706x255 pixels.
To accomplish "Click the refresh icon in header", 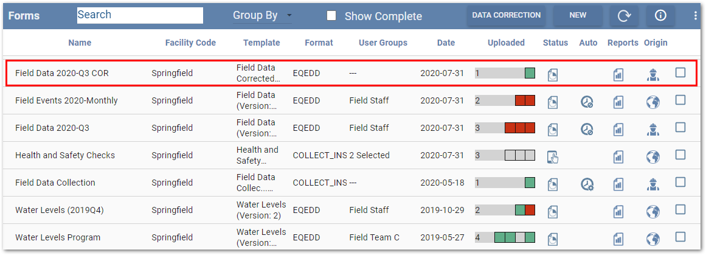I will tap(624, 16).
